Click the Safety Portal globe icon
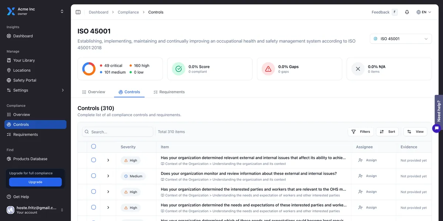 click(x=9, y=80)
